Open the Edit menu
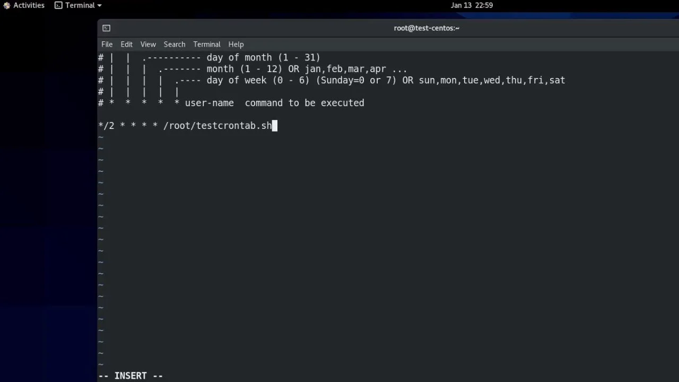The width and height of the screenshot is (679, 382). click(x=126, y=45)
